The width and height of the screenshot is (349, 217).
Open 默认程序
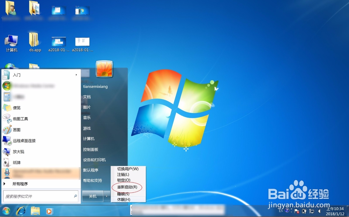[x=91, y=170]
